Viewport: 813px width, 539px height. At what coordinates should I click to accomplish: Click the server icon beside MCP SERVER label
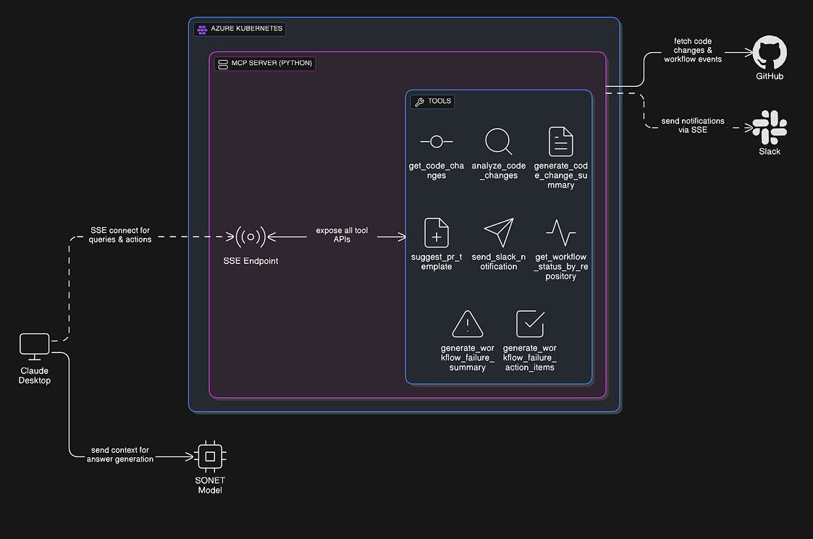[x=222, y=64]
